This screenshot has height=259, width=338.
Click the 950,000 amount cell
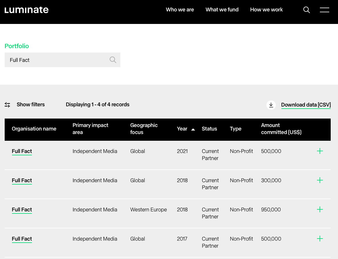pos(271,210)
